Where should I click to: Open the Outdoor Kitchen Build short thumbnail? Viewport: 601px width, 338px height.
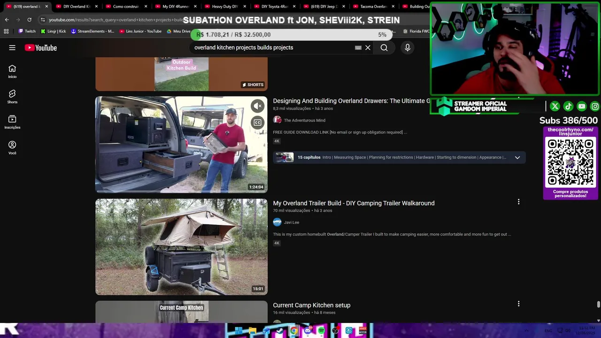pos(181,74)
